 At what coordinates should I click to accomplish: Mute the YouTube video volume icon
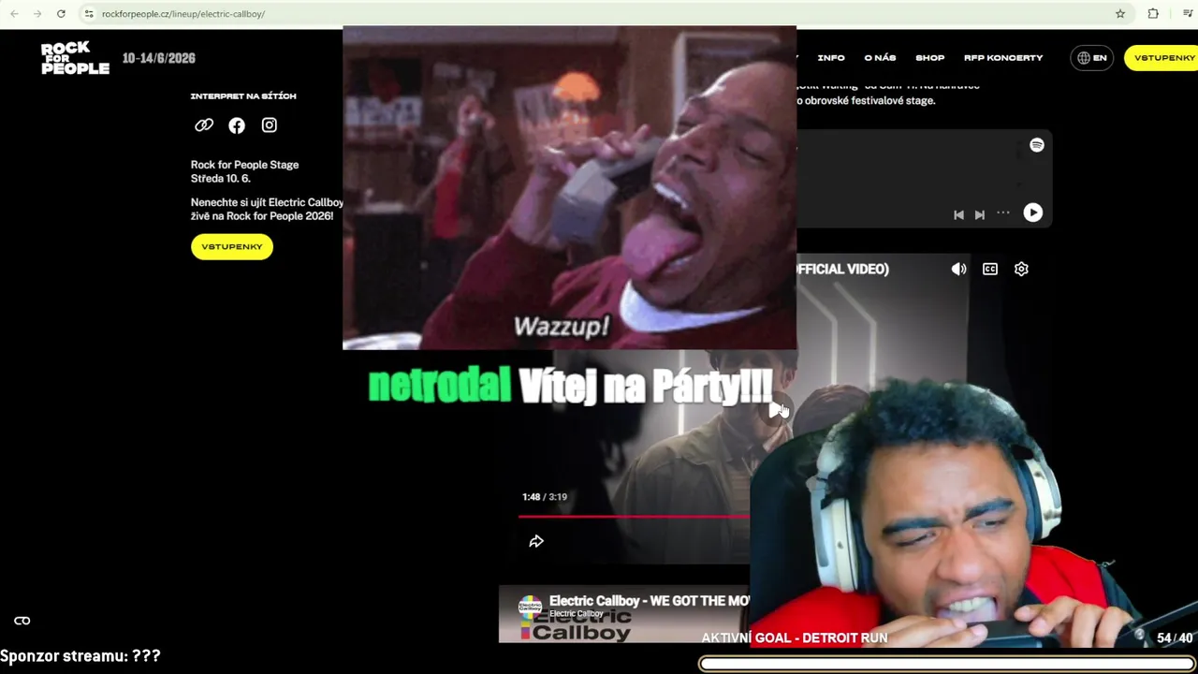pos(959,270)
